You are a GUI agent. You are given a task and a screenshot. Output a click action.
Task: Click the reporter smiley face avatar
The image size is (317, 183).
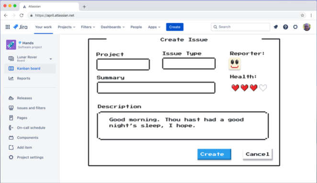pyautogui.click(x=235, y=64)
